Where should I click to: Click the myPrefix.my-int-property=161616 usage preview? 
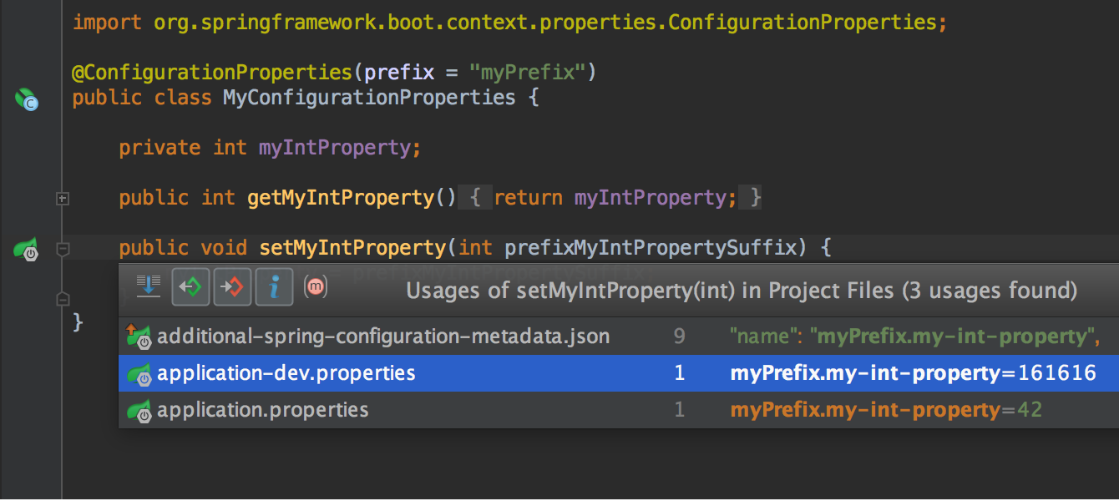pyautogui.click(x=913, y=373)
